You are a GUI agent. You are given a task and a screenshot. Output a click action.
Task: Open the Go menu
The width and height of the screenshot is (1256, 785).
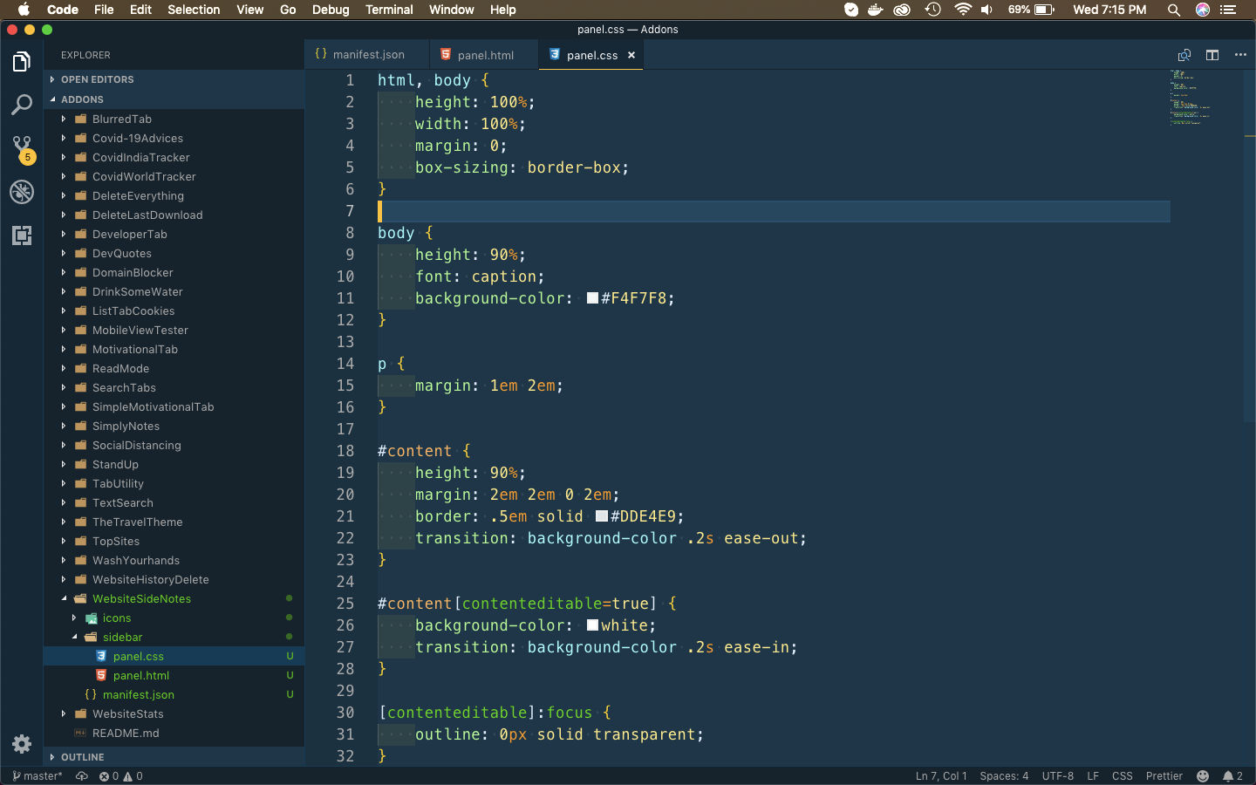288,10
